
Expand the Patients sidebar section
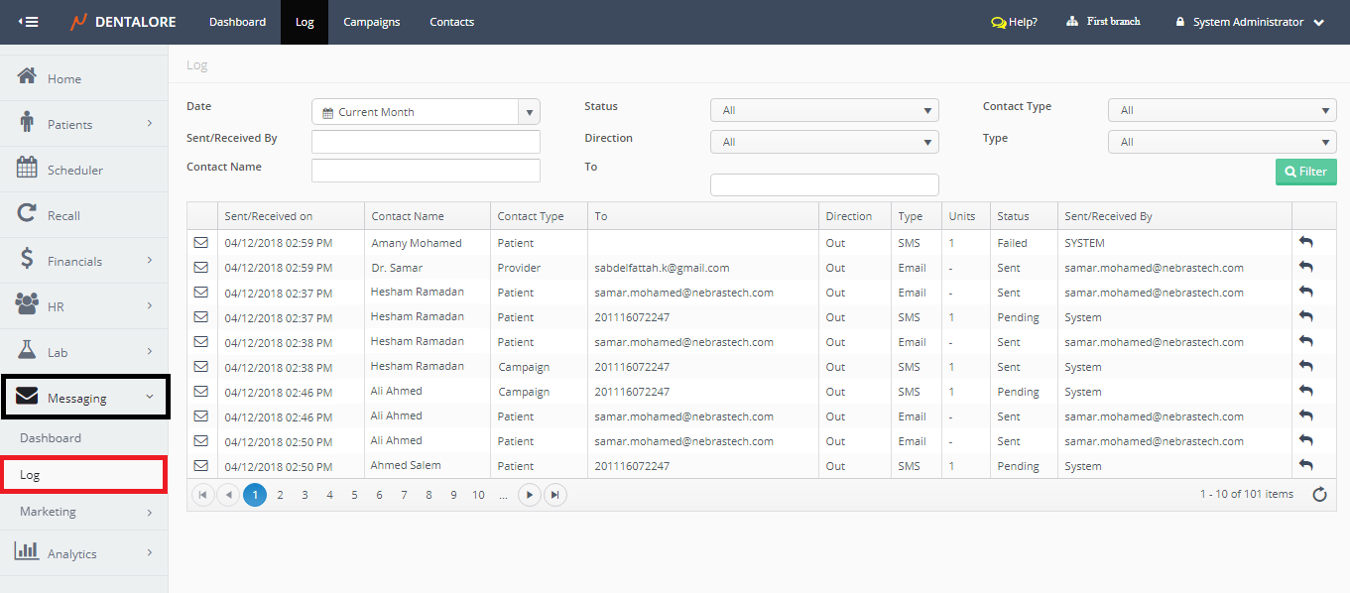pyautogui.click(x=84, y=124)
